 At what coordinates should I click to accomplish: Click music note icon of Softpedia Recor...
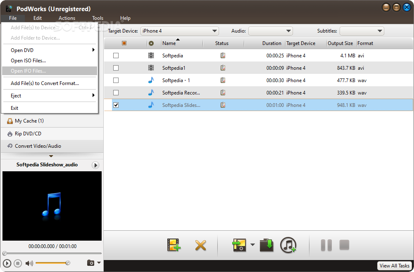pyautogui.click(x=151, y=92)
